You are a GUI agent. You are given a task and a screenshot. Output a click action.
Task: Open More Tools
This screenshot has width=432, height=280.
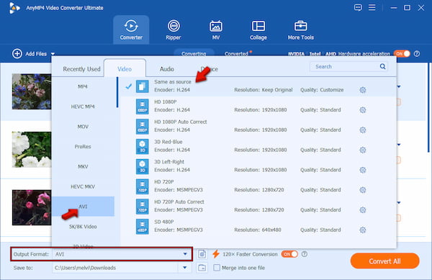[x=300, y=30]
